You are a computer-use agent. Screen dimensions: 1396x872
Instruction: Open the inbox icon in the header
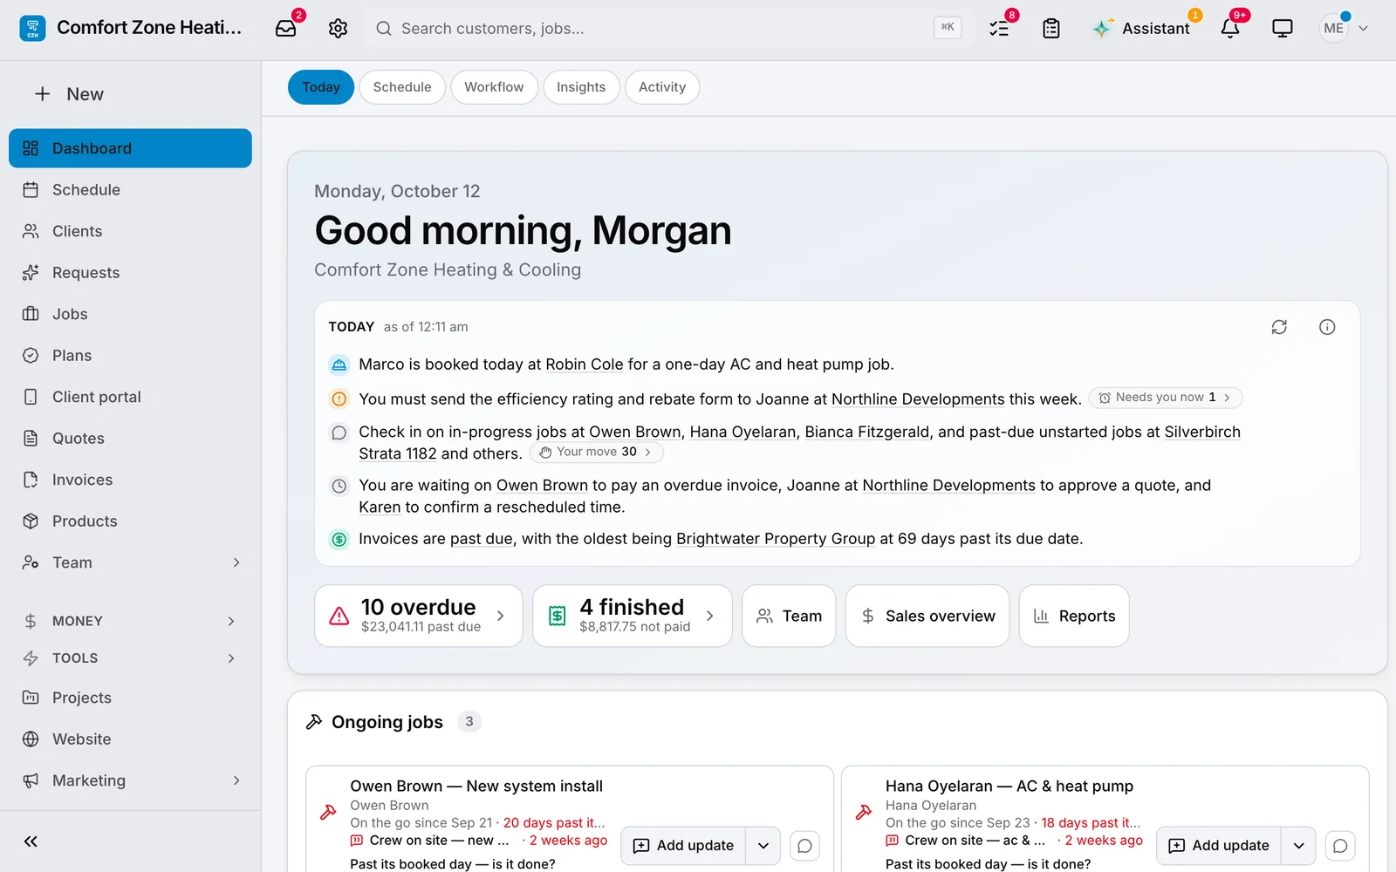285,28
